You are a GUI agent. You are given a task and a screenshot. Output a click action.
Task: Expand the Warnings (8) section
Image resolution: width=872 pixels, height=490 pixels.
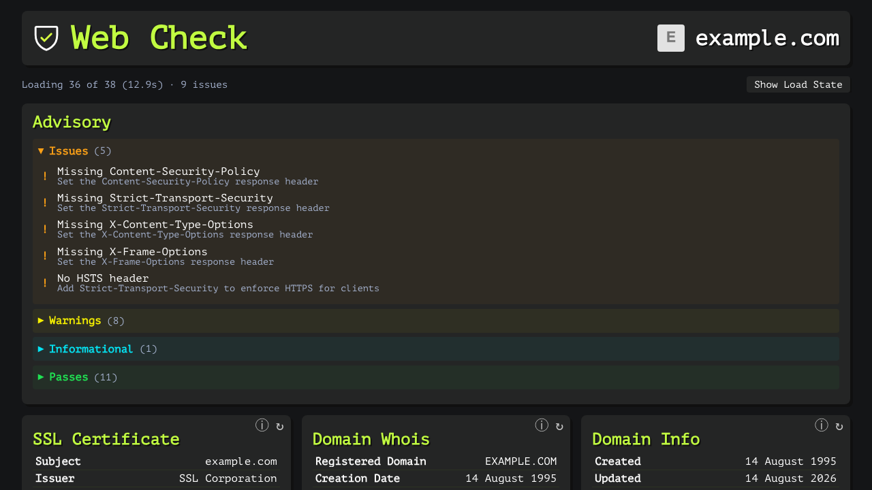coord(436,321)
